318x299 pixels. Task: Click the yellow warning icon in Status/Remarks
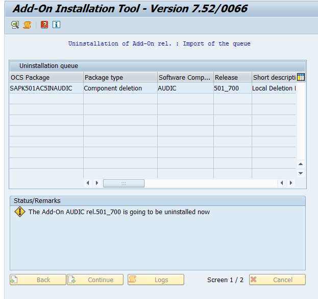click(20, 212)
